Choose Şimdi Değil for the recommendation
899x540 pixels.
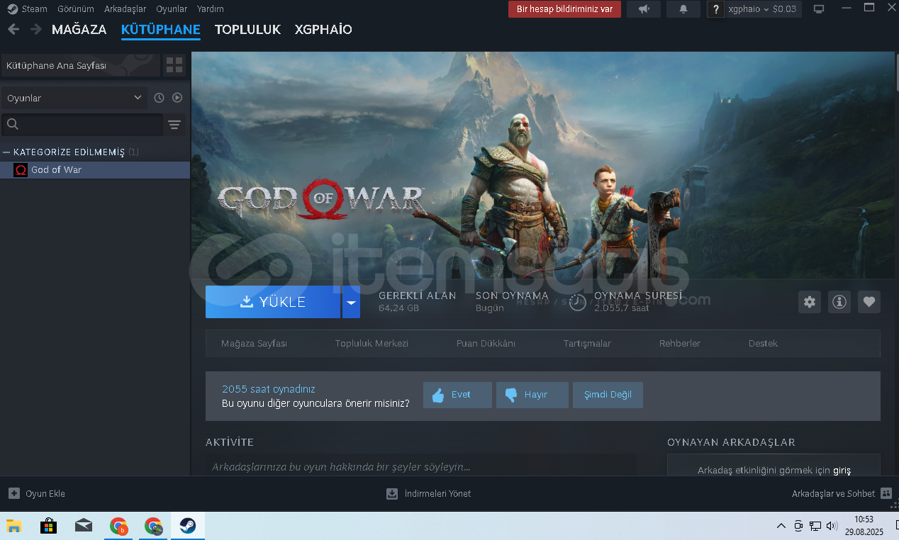608,395
